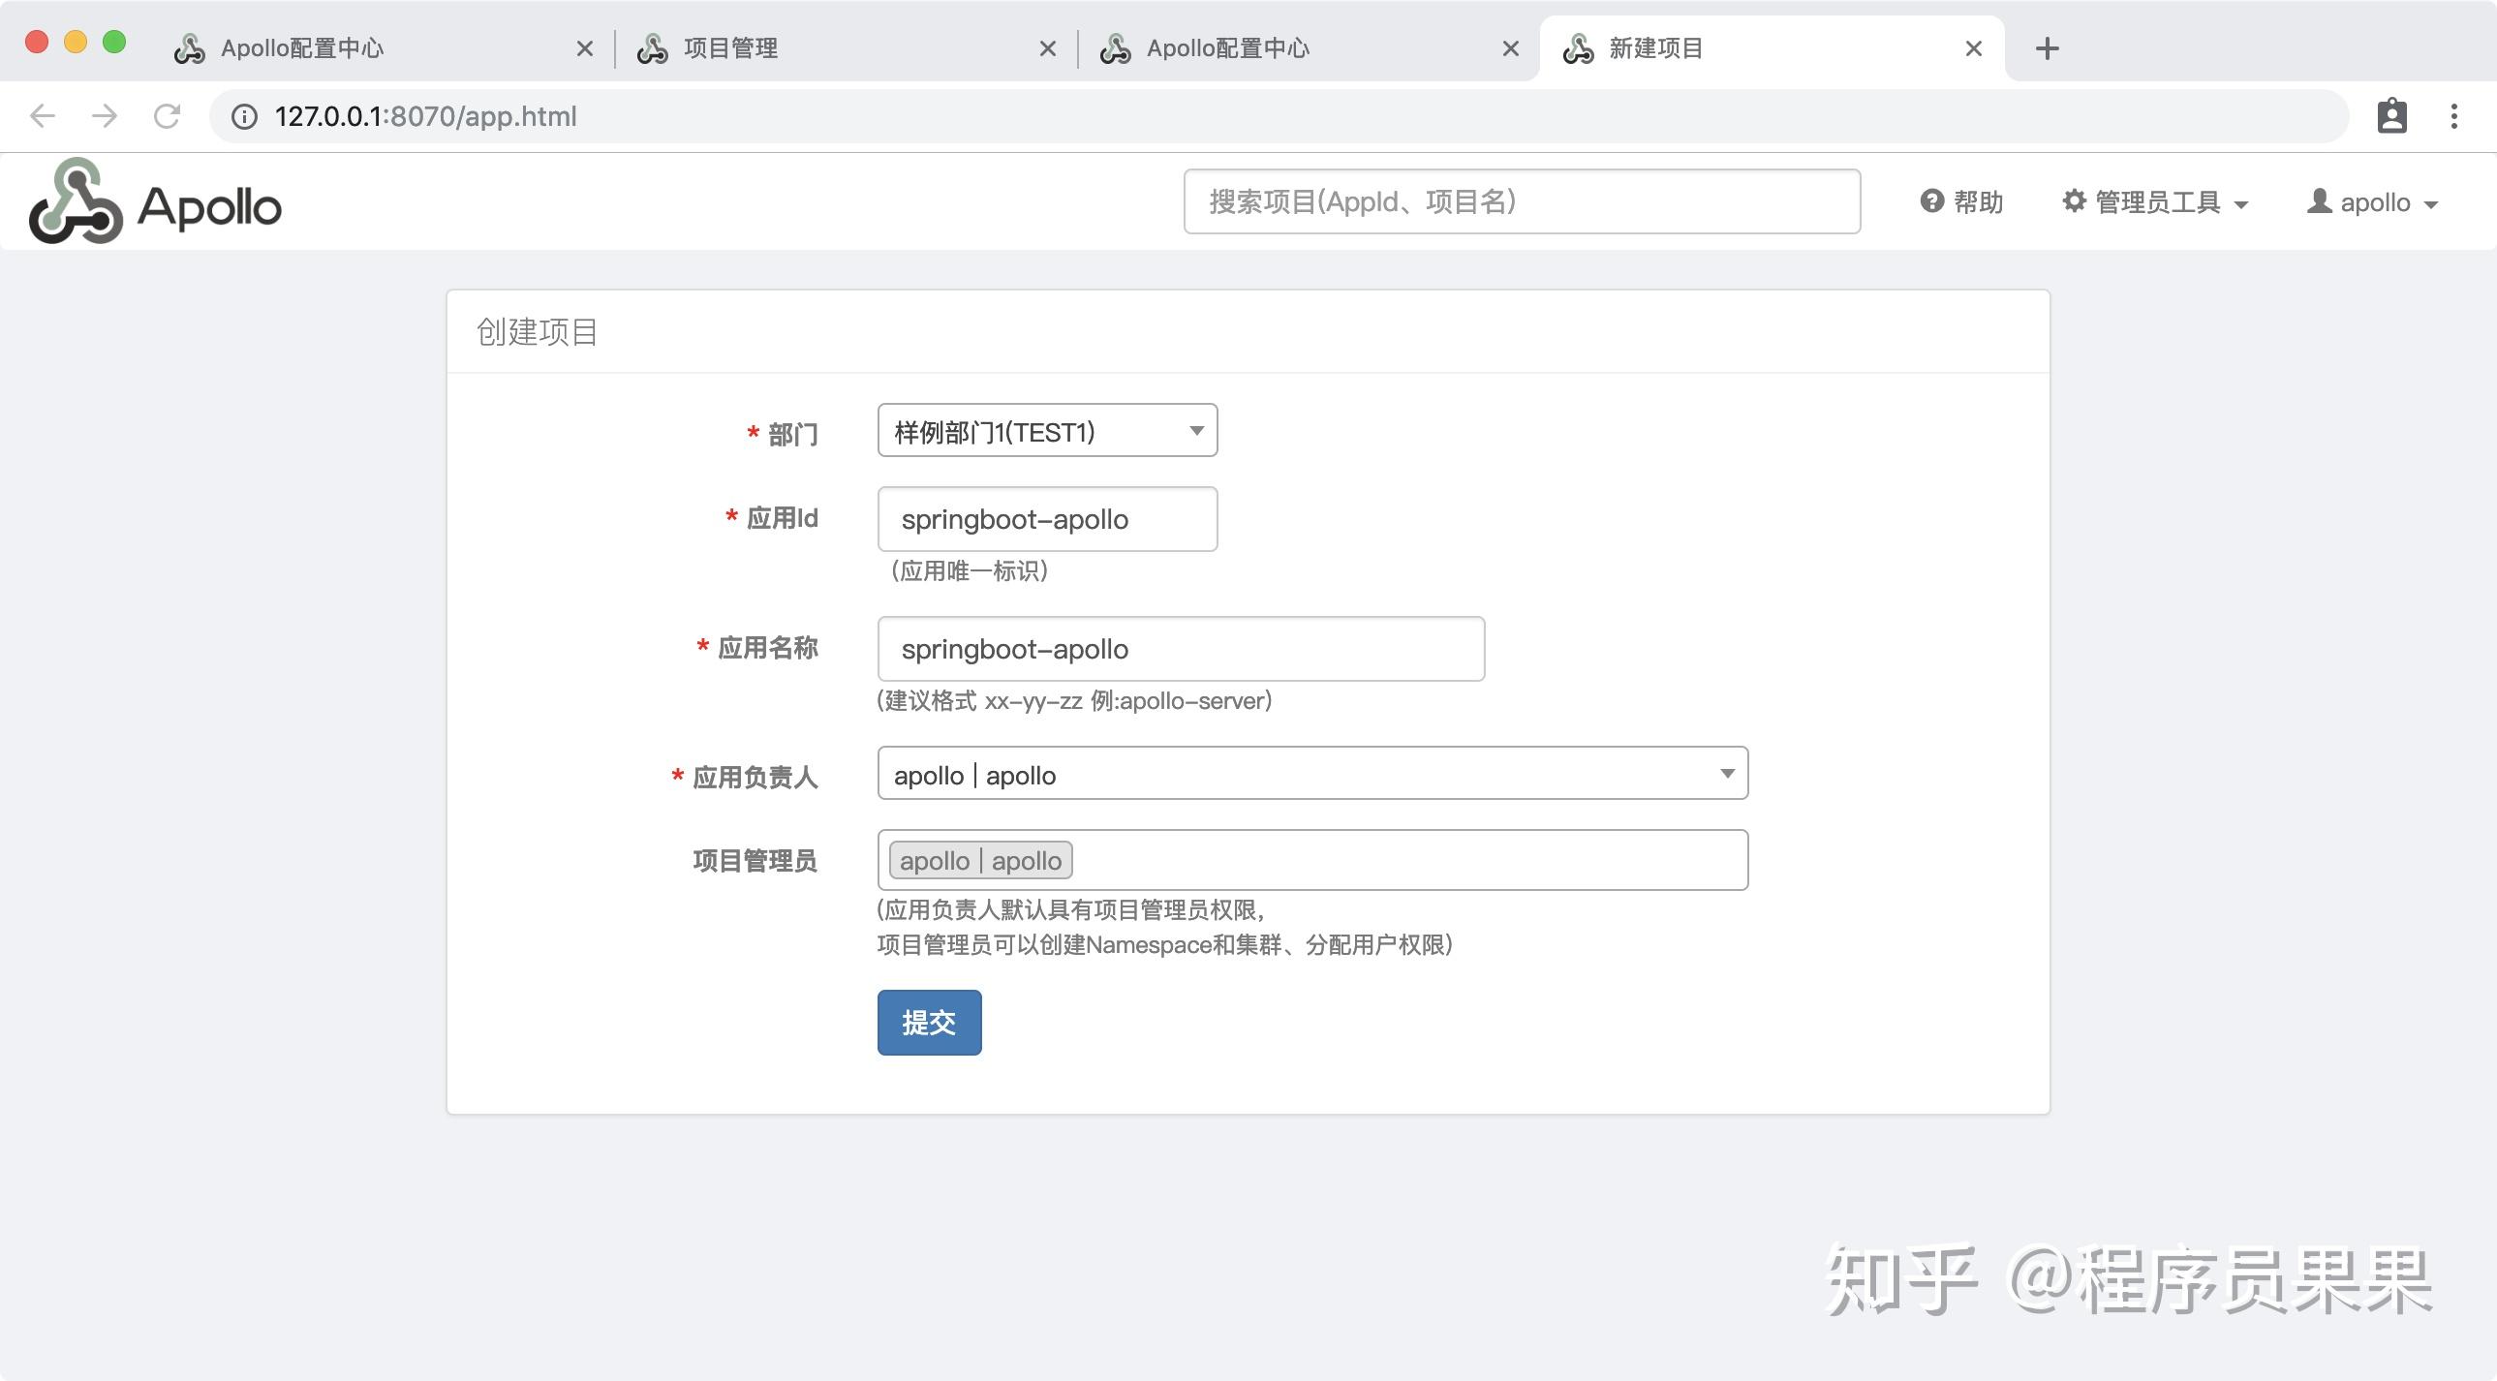Close the 新建项目 tab
This screenshot has height=1381, width=2497.
pos(1973,48)
